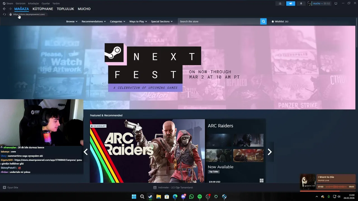The width and height of the screenshot is (358, 201).
Task: Click the $39.99 USD price
Action: point(215,182)
